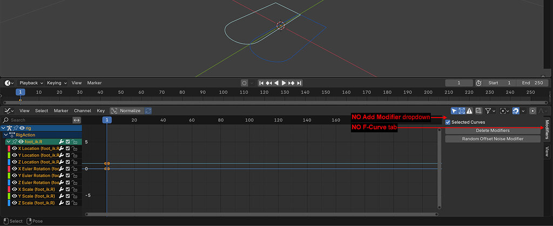Viewport: 553px width, 226px height.
Task: Click the Graph Editor horizontal scrollbar
Action: coord(262,214)
